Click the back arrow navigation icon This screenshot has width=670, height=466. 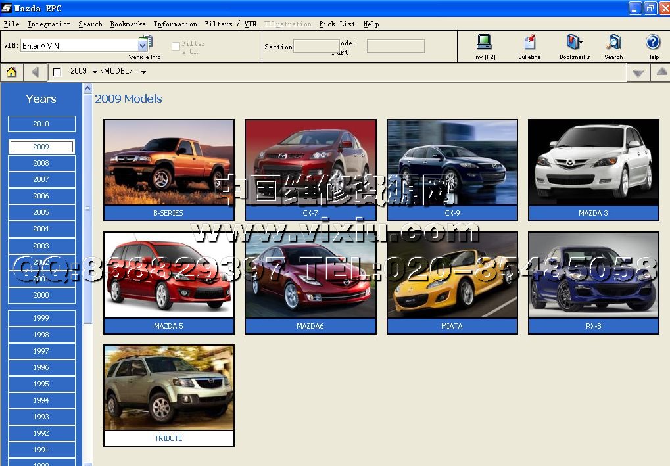click(x=35, y=72)
